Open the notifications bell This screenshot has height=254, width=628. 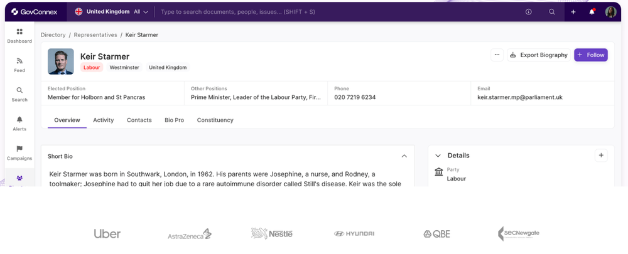pos(592,11)
